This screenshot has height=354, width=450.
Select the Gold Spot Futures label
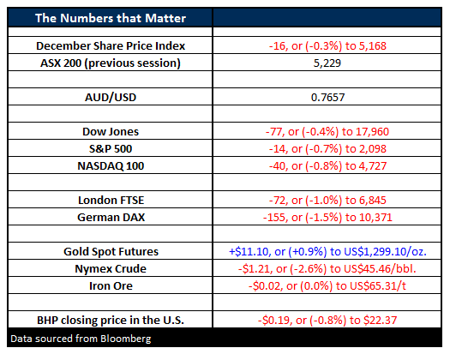[x=111, y=251]
